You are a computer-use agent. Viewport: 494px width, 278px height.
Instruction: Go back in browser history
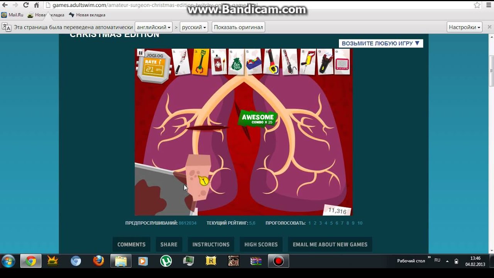click(5, 5)
